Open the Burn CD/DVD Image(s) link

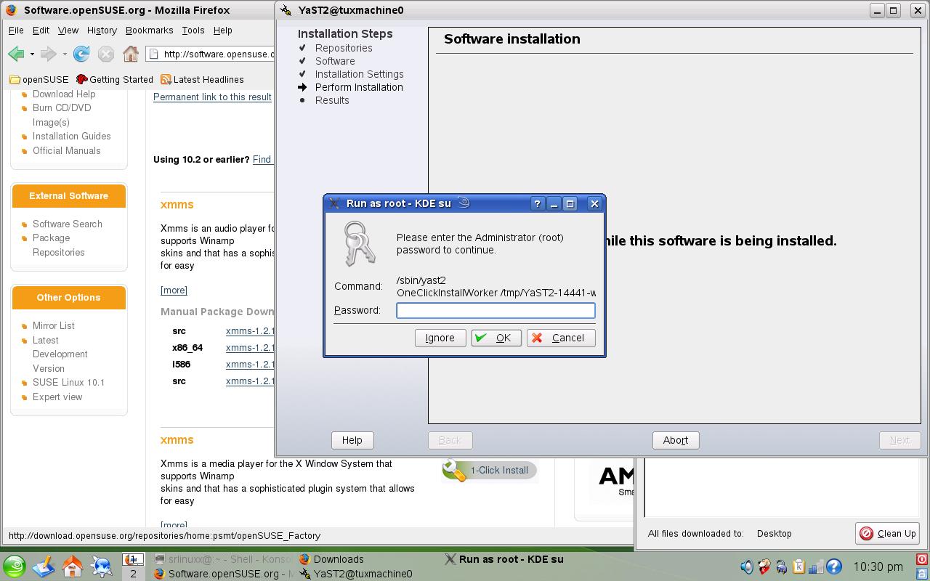[62, 115]
